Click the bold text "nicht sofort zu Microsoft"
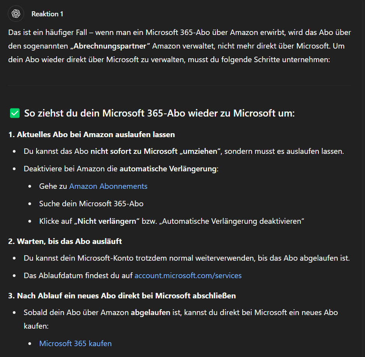The height and width of the screenshot is (357, 365). tap(134, 151)
